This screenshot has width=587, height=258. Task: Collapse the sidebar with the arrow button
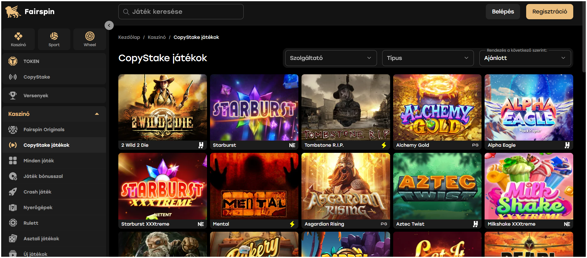point(109,25)
